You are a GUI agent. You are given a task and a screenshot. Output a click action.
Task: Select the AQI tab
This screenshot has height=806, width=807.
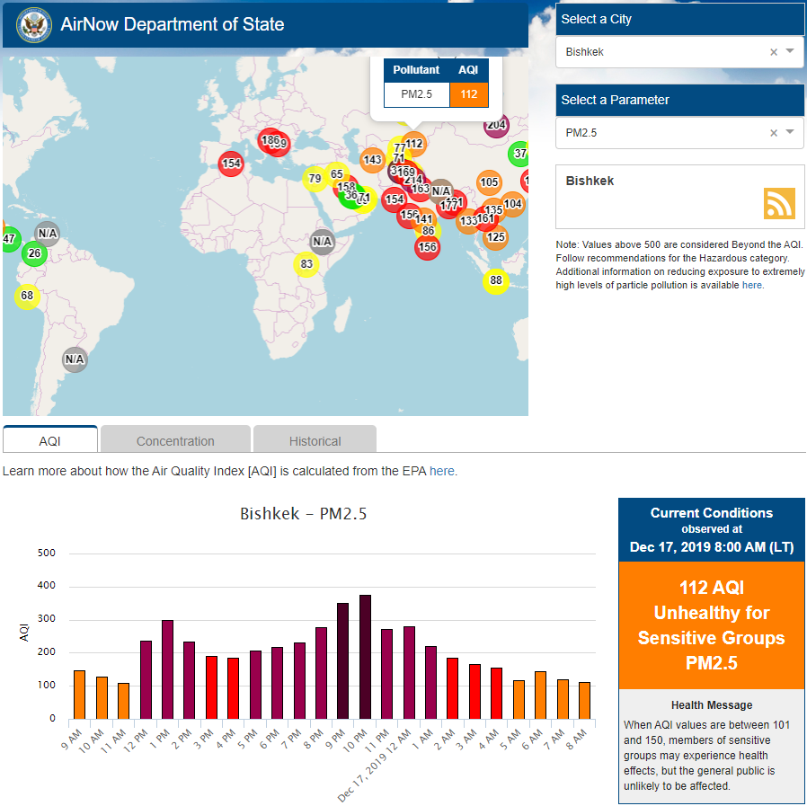click(49, 440)
